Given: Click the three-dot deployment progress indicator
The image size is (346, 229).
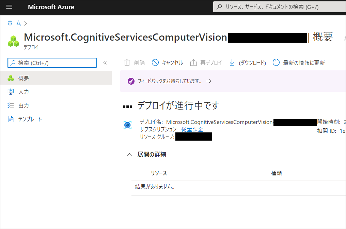Looking at the screenshot, I should click(x=128, y=107).
